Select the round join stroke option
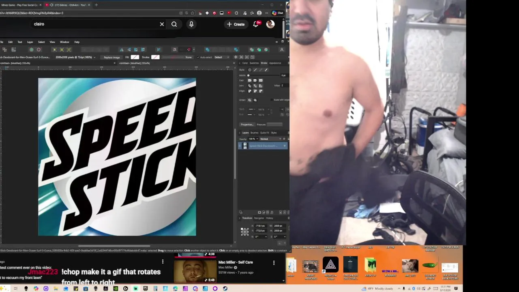The width and height of the screenshot is (519, 292). (250, 86)
